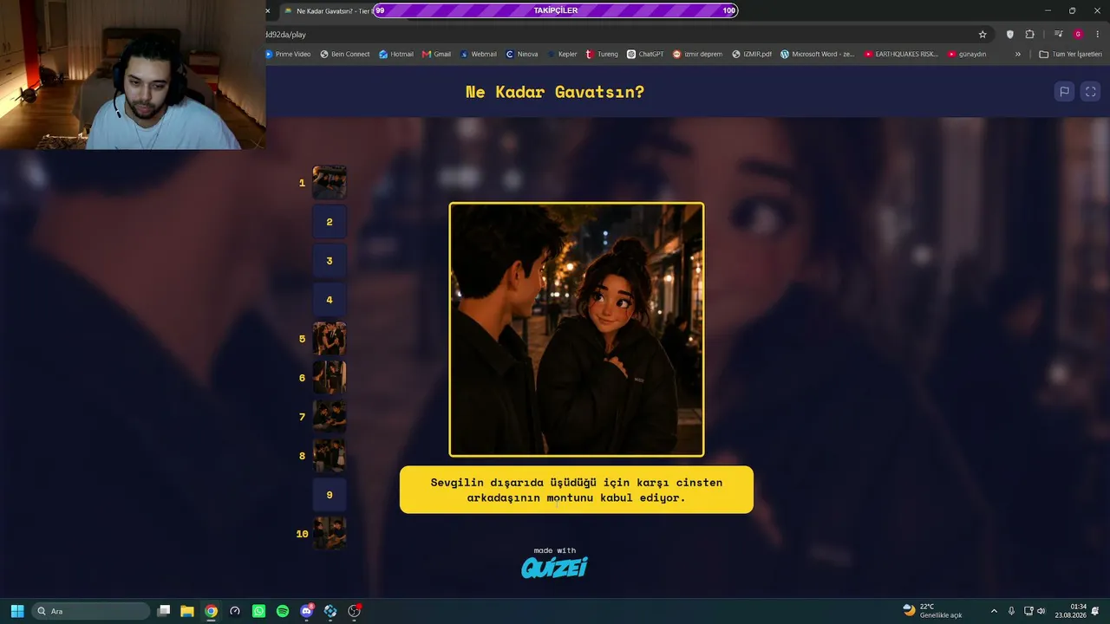Image resolution: width=1110 pixels, height=624 pixels.
Task: Switch to Chrome in the taskbar
Action: (211, 611)
